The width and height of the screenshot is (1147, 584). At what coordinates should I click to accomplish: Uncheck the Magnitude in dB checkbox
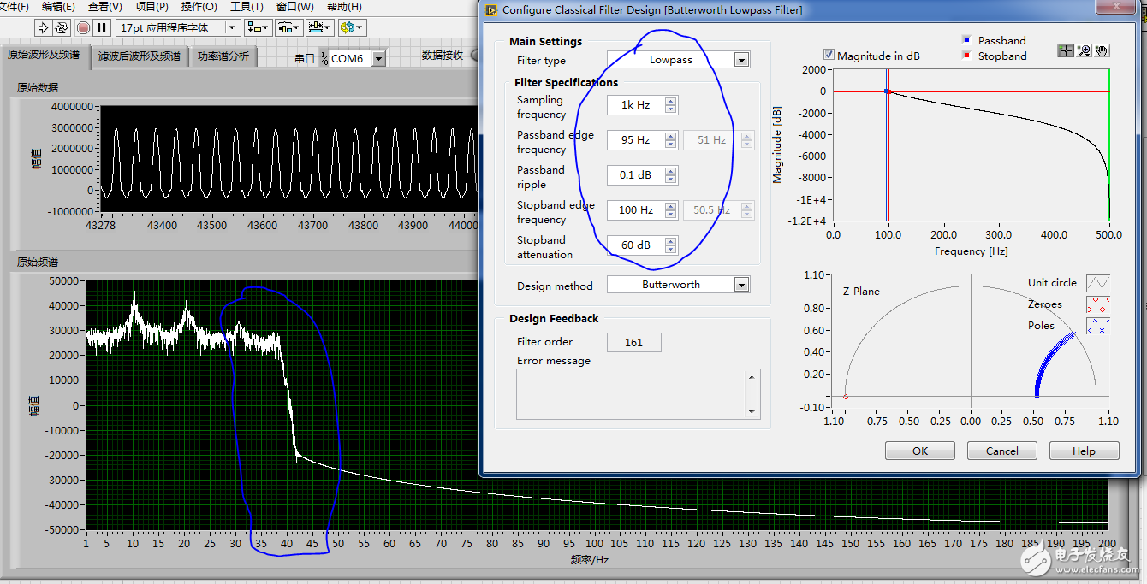(x=829, y=56)
